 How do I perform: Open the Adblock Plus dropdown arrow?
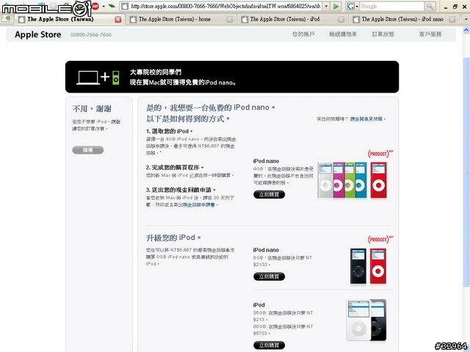point(104,7)
